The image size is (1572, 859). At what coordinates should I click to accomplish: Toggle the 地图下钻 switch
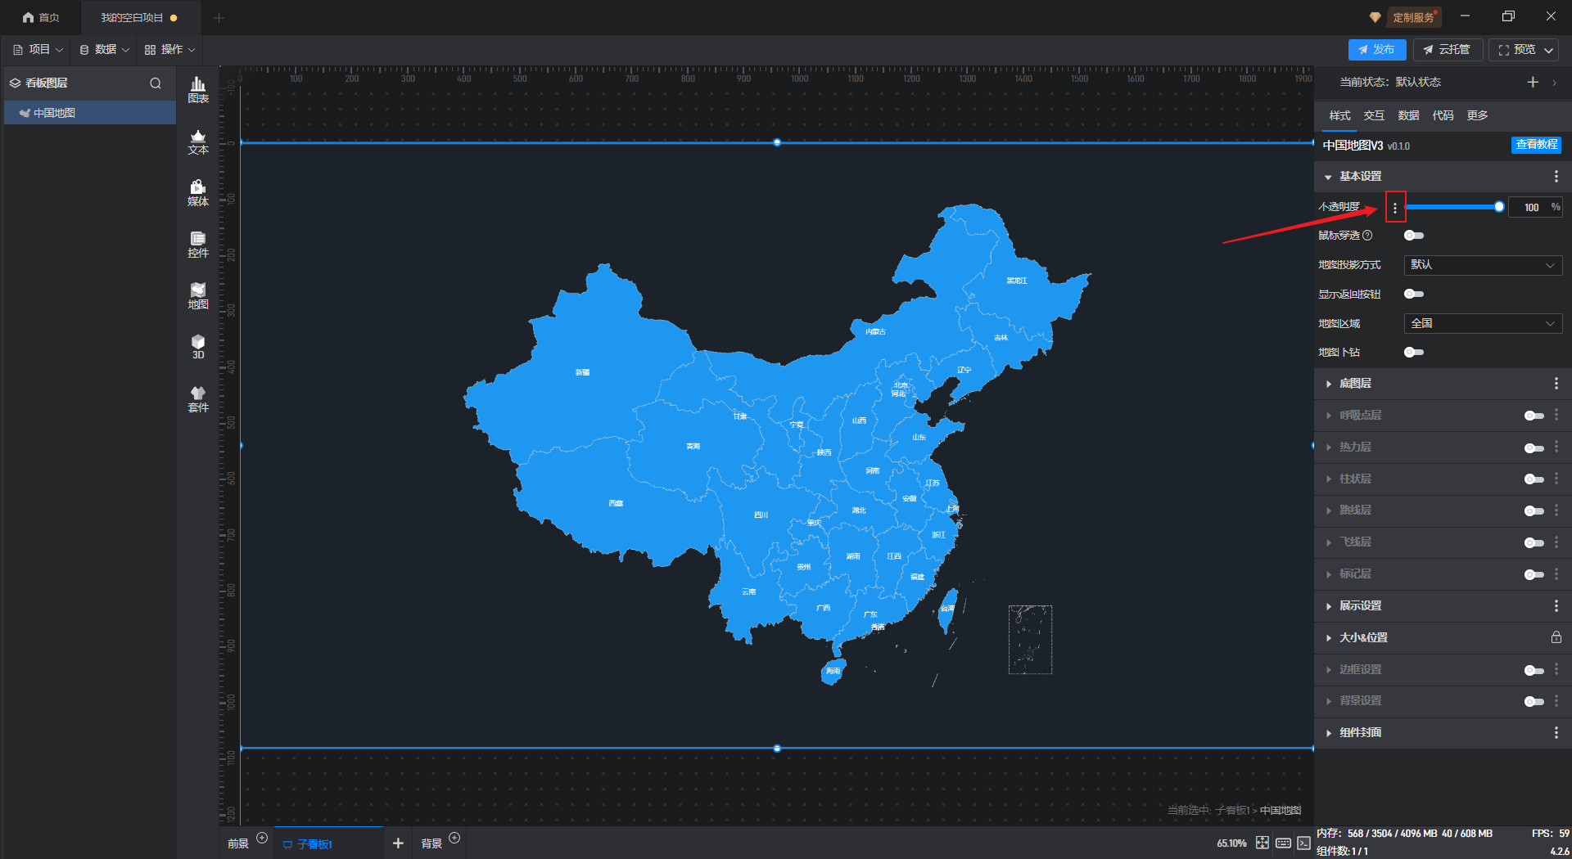pos(1414,353)
